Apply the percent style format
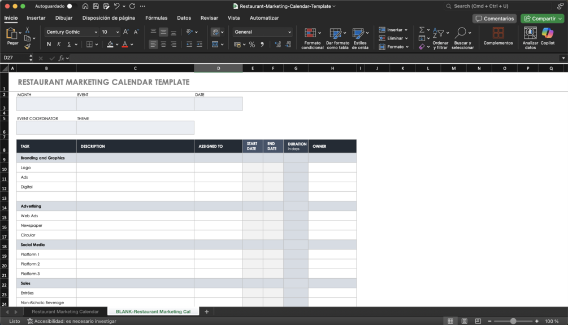 coord(252,45)
